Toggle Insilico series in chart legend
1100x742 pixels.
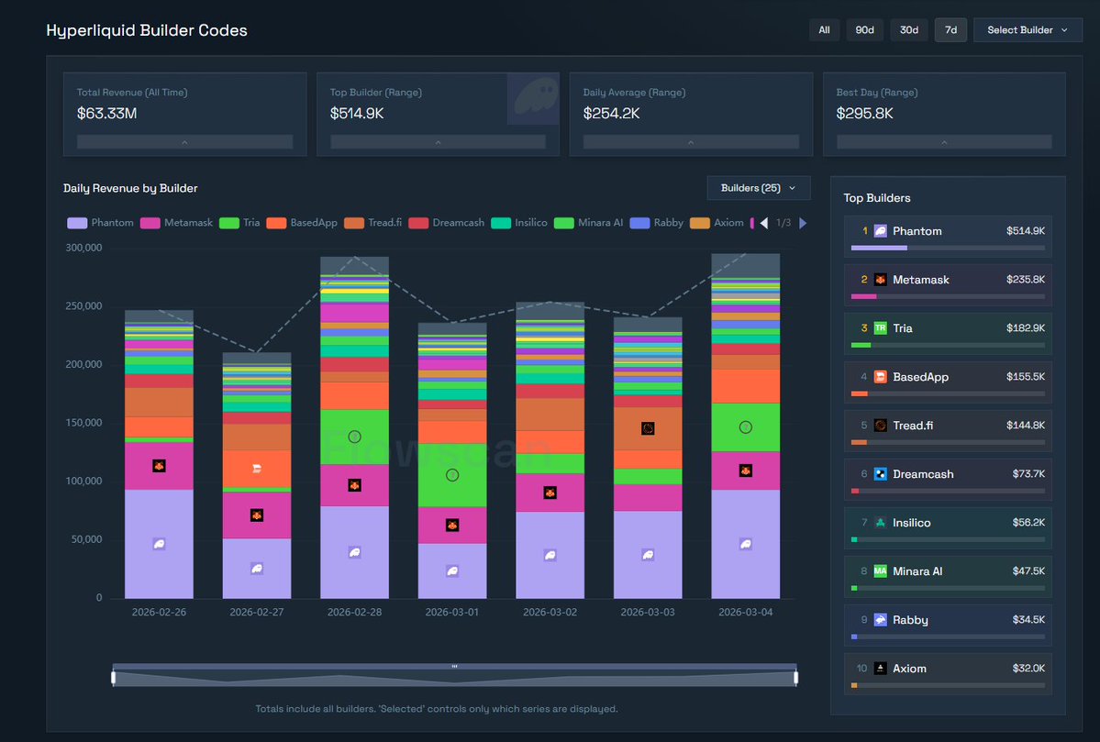pos(519,223)
